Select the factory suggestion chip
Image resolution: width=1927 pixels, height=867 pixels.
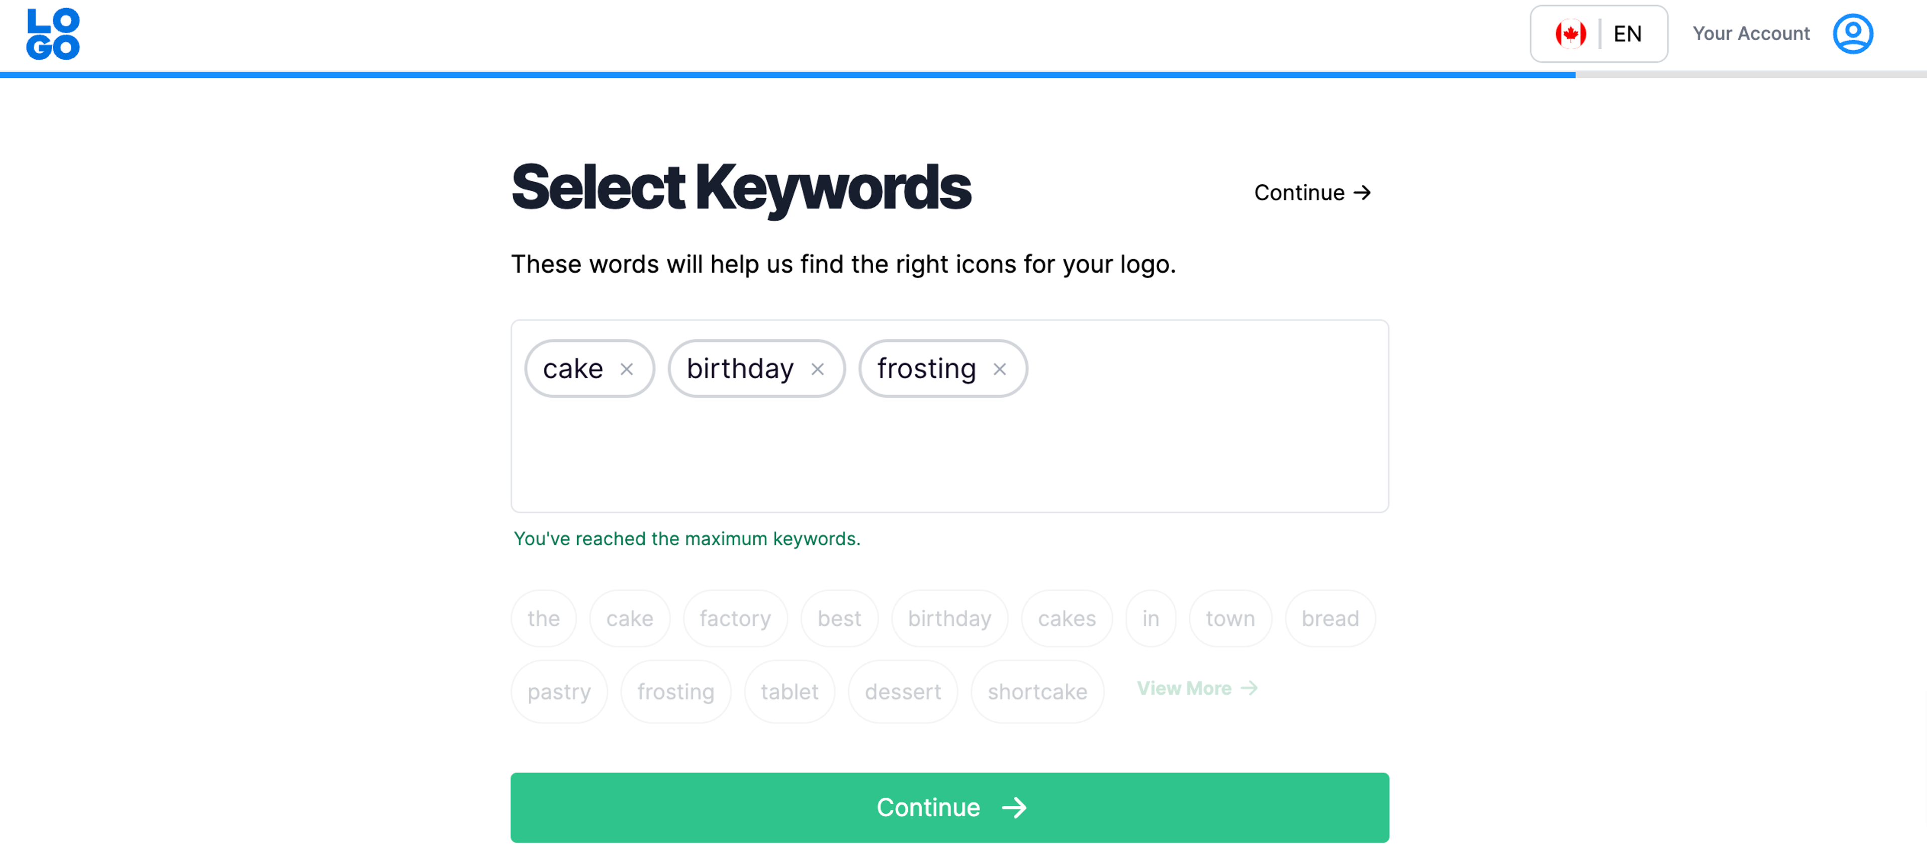735,618
